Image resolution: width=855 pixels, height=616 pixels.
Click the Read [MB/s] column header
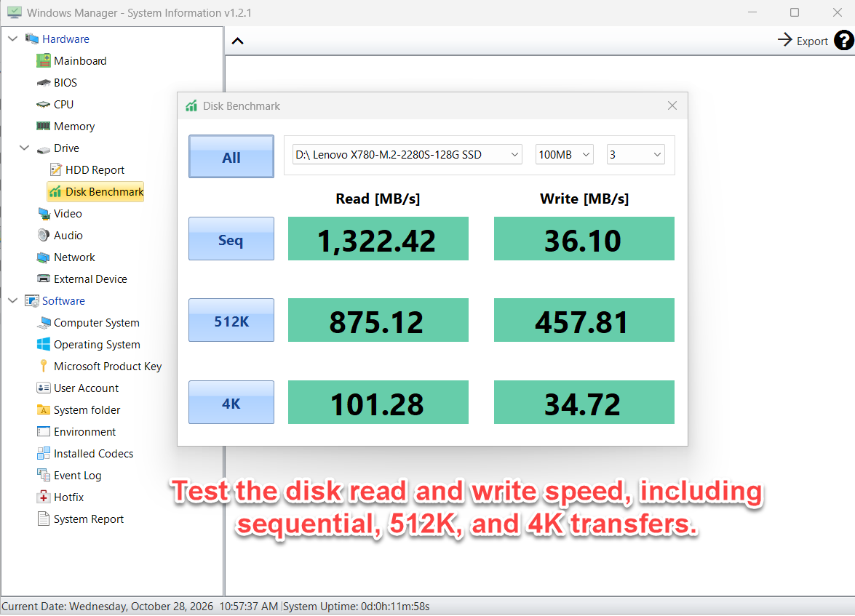pyautogui.click(x=378, y=199)
